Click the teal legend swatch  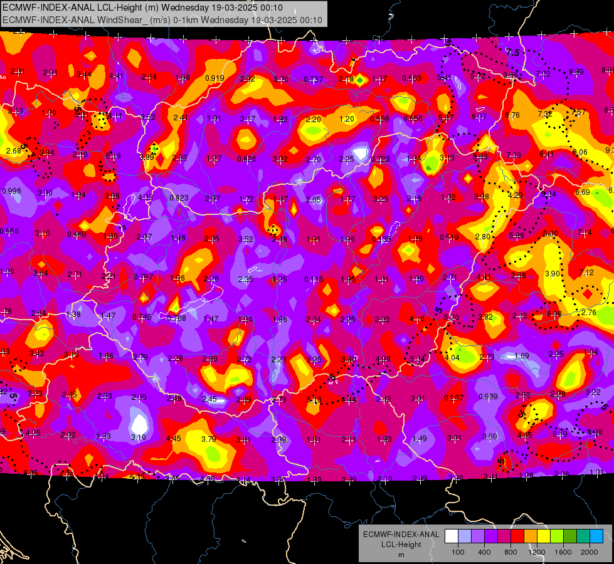[x=583, y=536]
